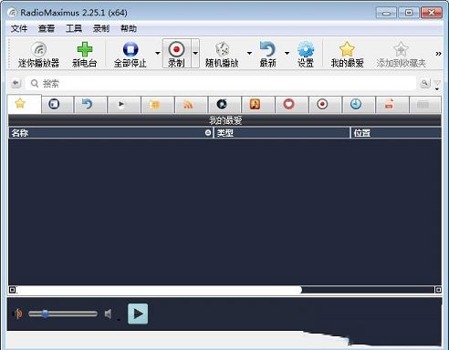Screen dimensions: 449x350
Task: Open the search filter options arrow
Action: (x=437, y=85)
